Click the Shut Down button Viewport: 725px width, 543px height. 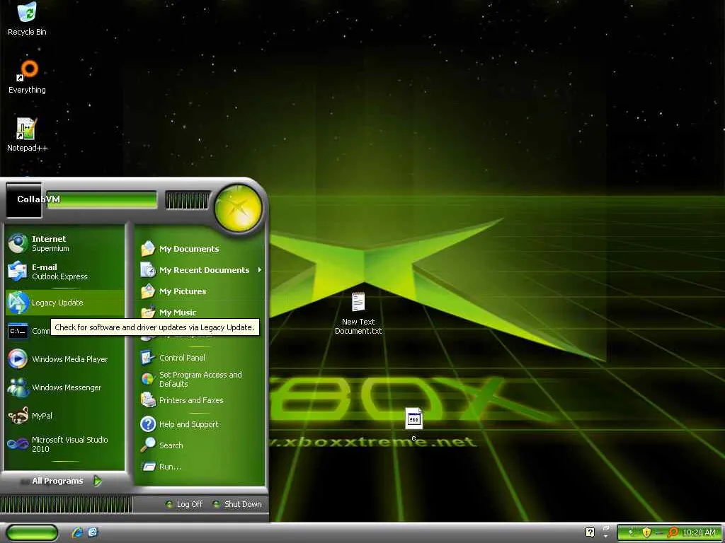pos(237,504)
